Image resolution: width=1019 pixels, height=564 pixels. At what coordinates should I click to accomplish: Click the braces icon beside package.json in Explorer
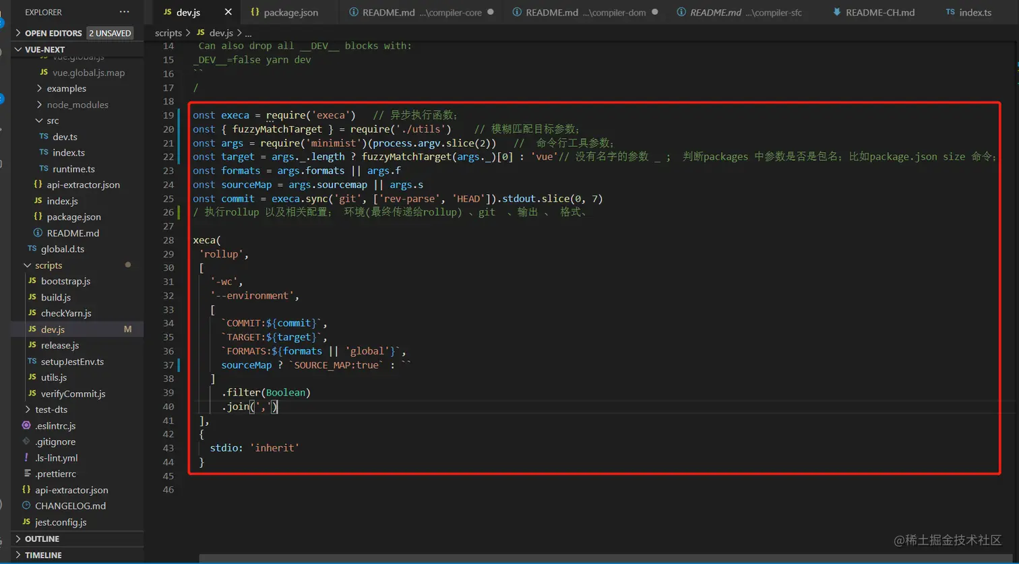click(x=38, y=217)
